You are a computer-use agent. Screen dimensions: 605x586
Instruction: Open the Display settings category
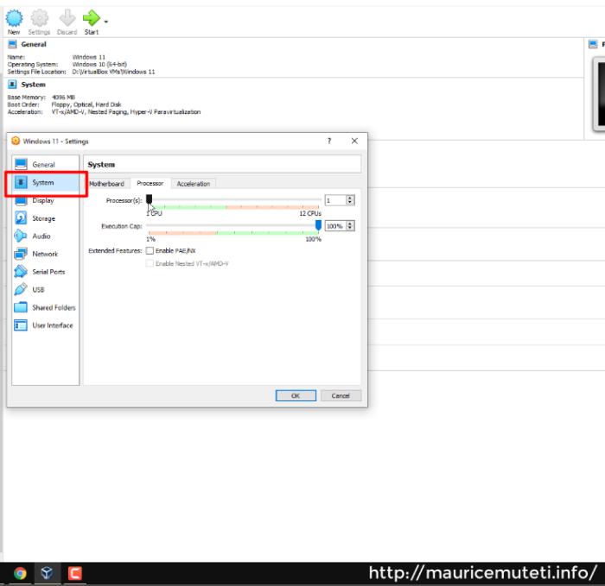(46, 200)
